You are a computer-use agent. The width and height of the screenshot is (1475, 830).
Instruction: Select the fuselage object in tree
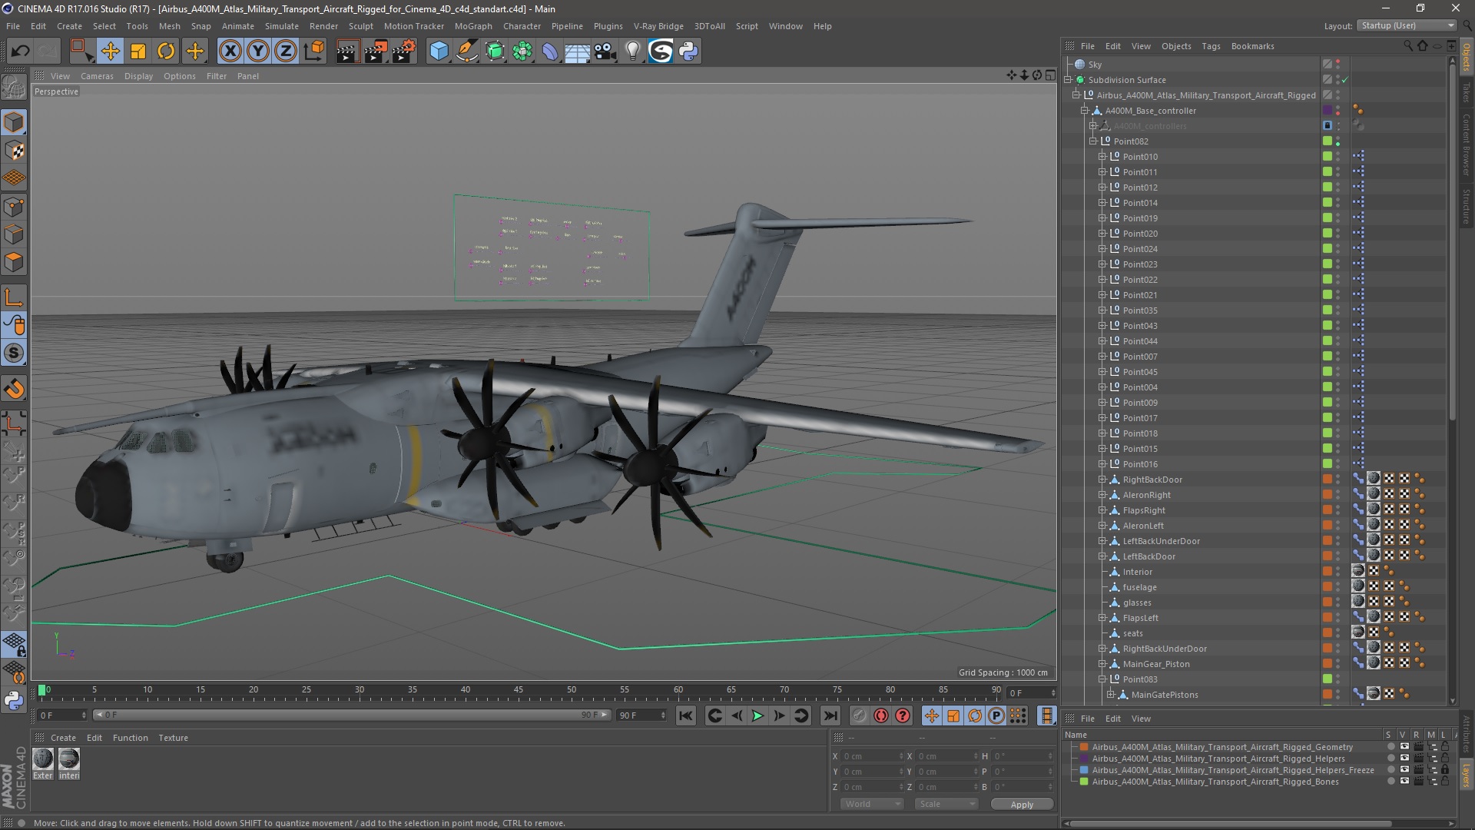pyautogui.click(x=1139, y=587)
